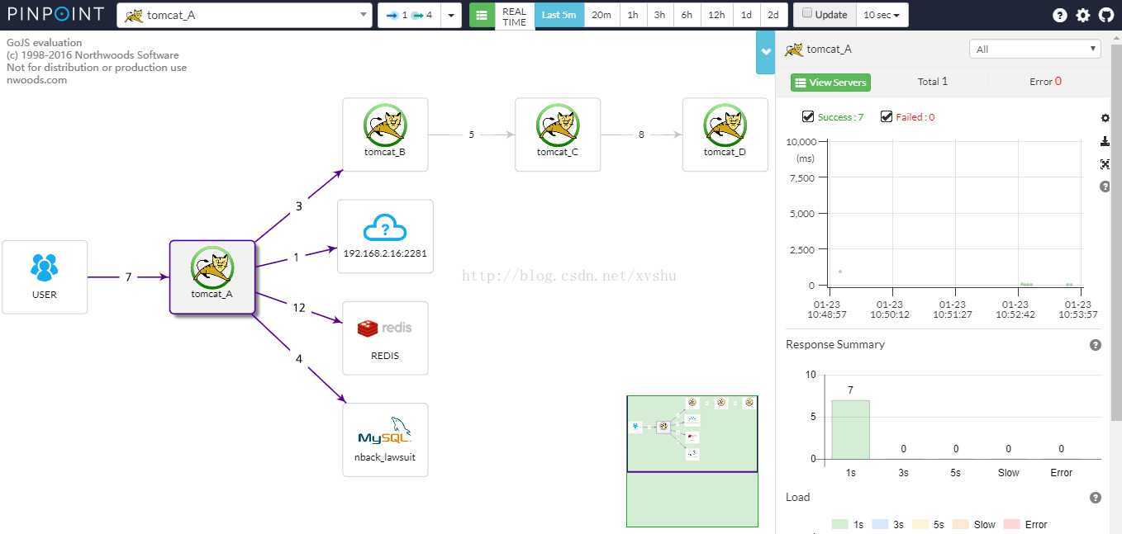
Task: Open the All agent filter dropdown
Action: [x=1035, y=50]
